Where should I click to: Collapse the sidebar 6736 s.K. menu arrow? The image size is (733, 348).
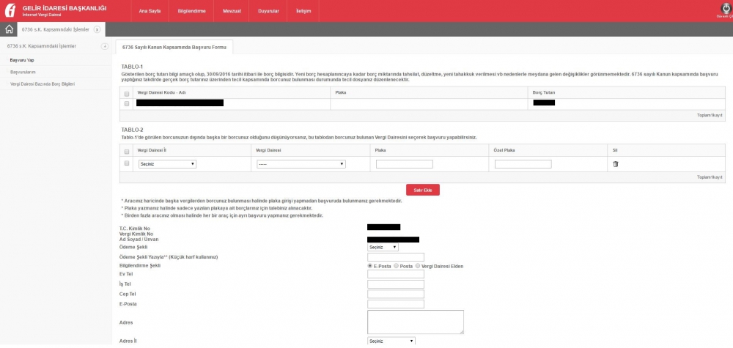[105, 46]
